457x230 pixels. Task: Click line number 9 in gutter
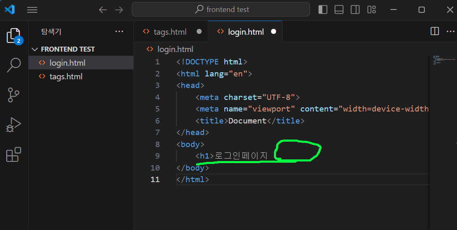click(x=157, y=156)
